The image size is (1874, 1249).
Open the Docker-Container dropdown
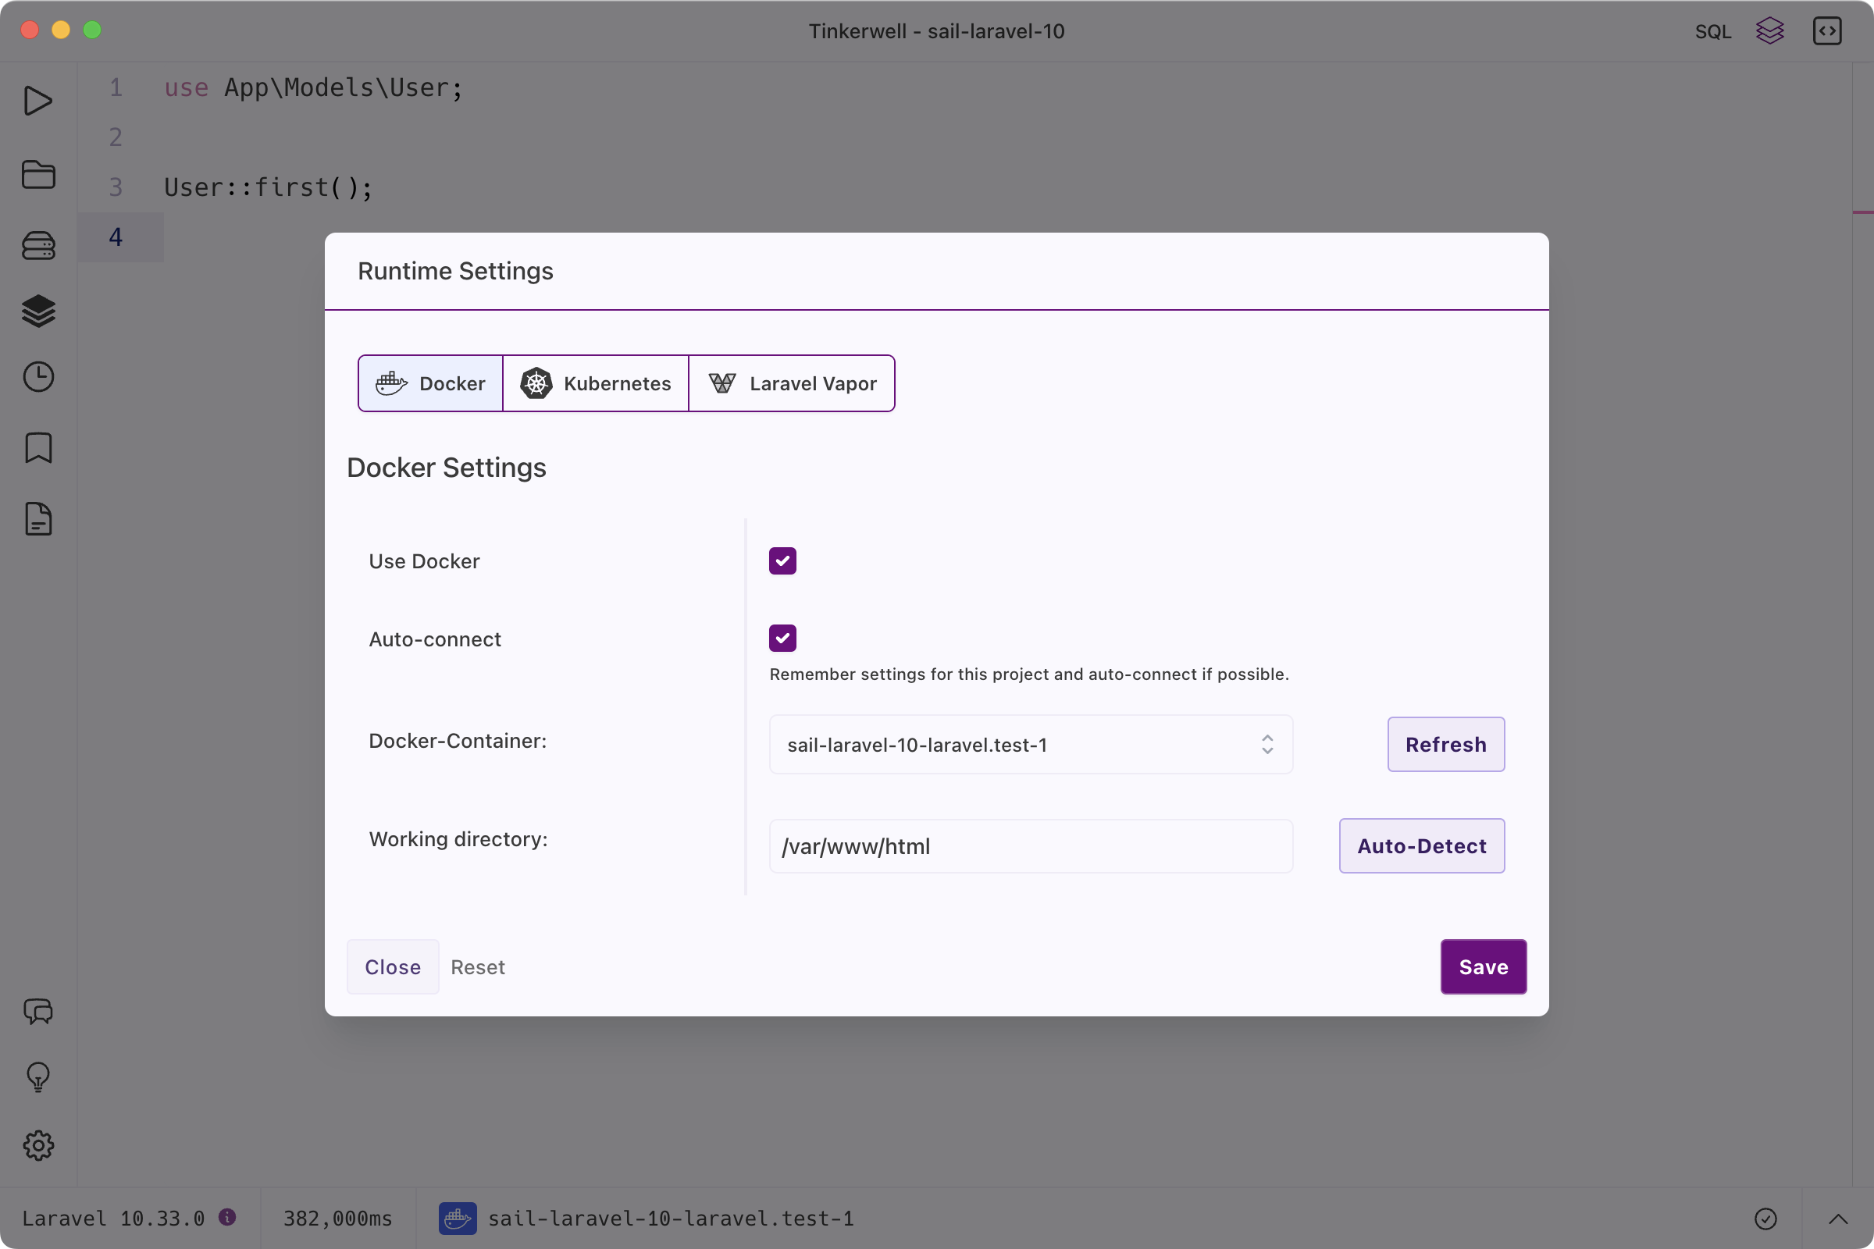(x=1031, y=744)
